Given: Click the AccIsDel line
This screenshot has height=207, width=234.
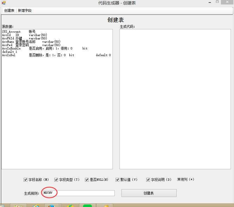Looking at the screenshot, I should tap(56, 55).
